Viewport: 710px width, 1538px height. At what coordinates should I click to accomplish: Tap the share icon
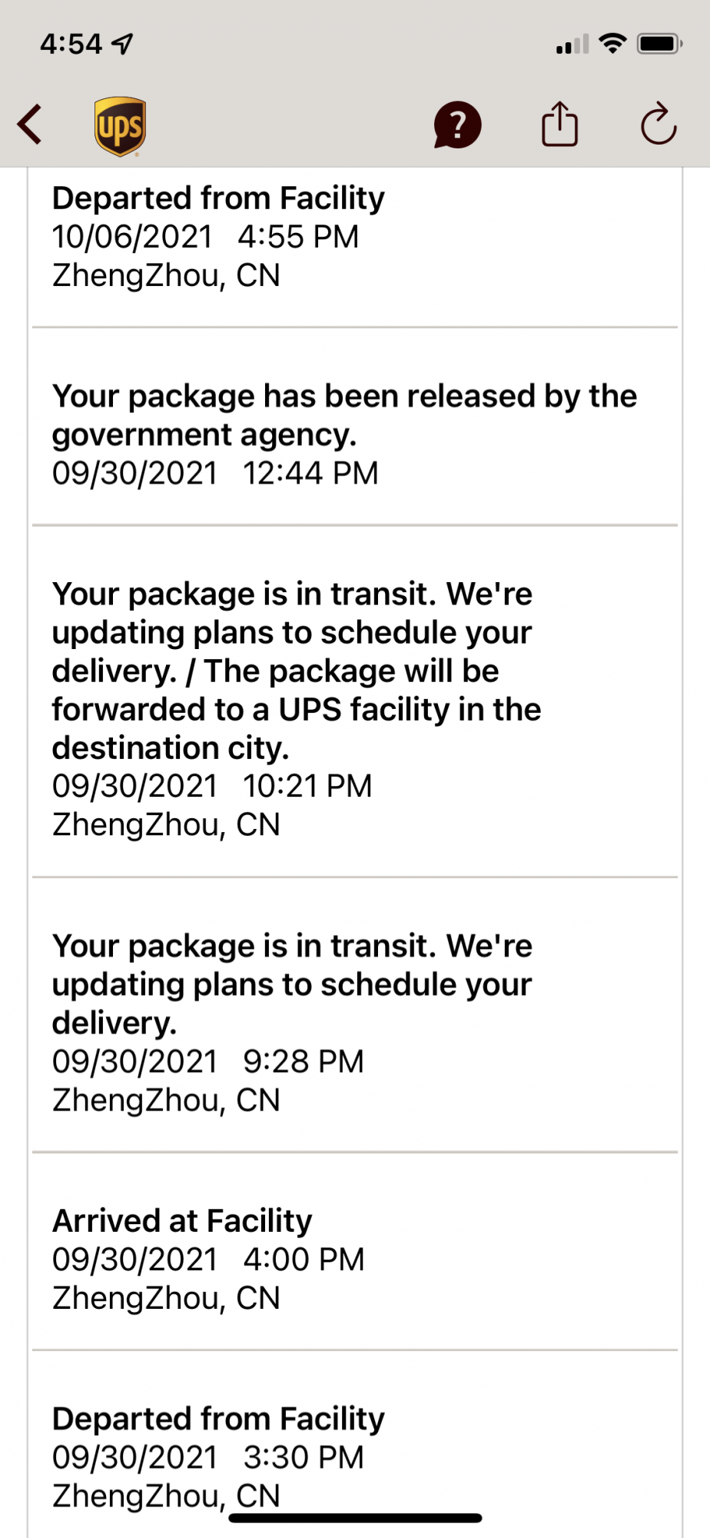coord(559,124)
